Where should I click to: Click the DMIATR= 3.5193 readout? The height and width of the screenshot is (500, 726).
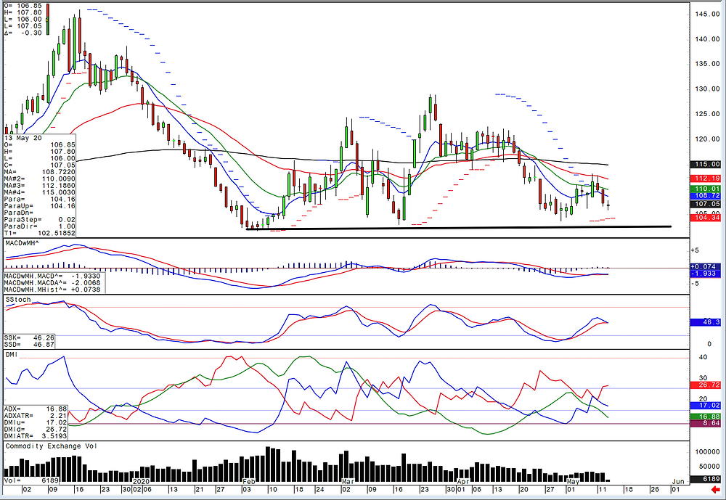click(x=36, y=436)
